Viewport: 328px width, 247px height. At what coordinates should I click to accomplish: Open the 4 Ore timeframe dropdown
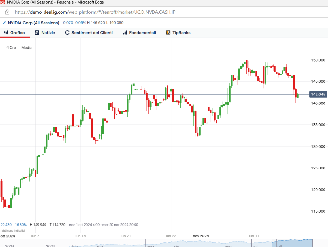tap(11, 48)
